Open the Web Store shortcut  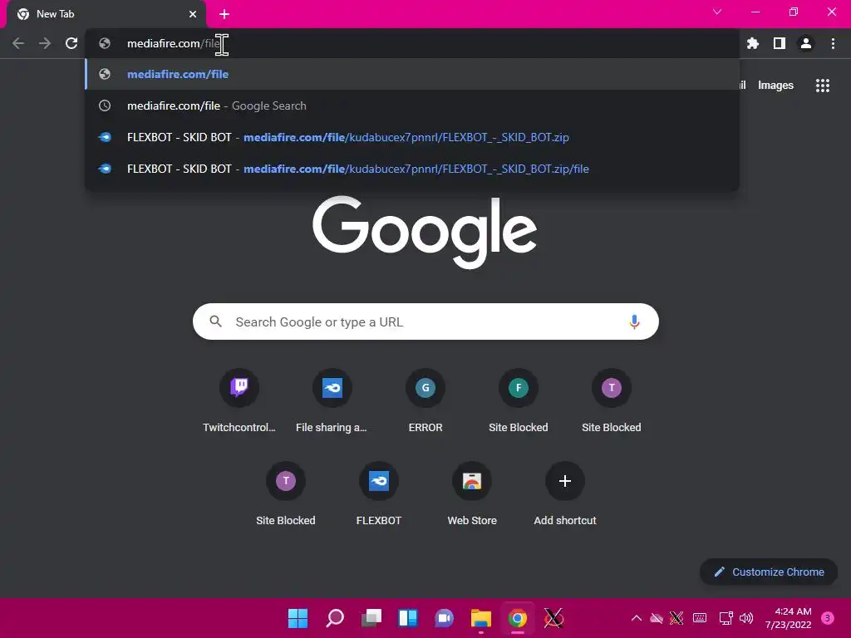472,494
